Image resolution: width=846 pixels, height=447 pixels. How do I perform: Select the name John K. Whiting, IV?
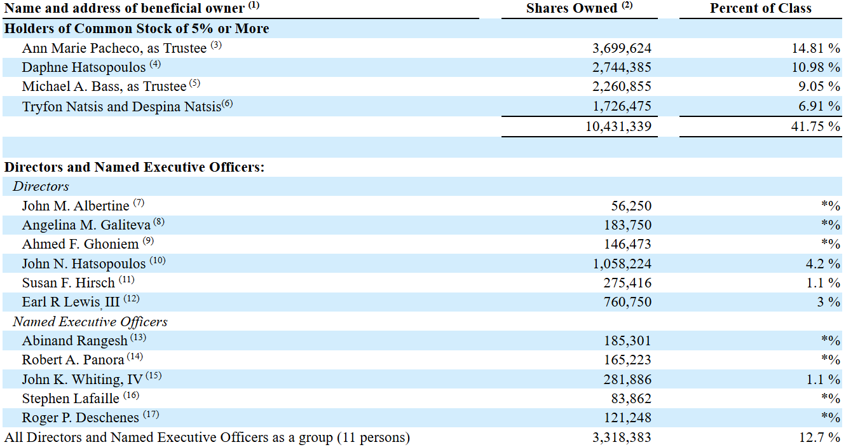83,380
